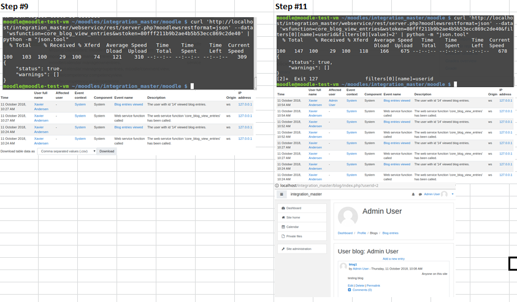The image size is (517, 302).
Task: Click the 127.0.0.1 link in the Step #9 first 10:27 AM row
Action: [x=245, y=104]
